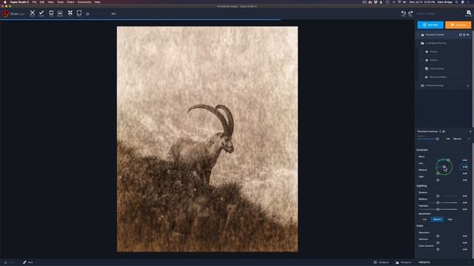
Task: Click the Vibrance slider handle
Action: [x=438, y=243]
